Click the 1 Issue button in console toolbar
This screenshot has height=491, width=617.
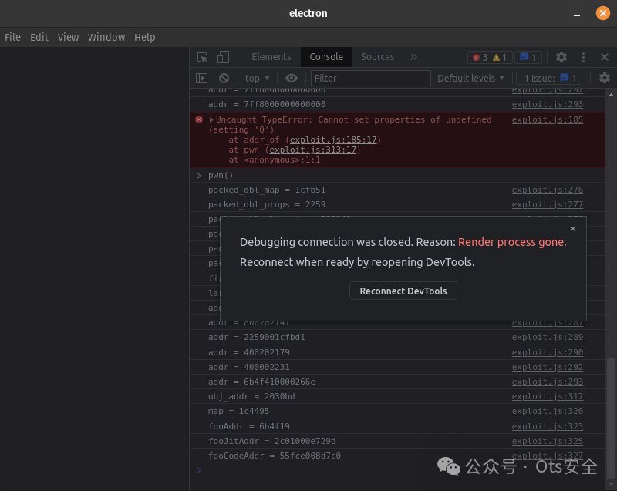click(x=550, y=78)
